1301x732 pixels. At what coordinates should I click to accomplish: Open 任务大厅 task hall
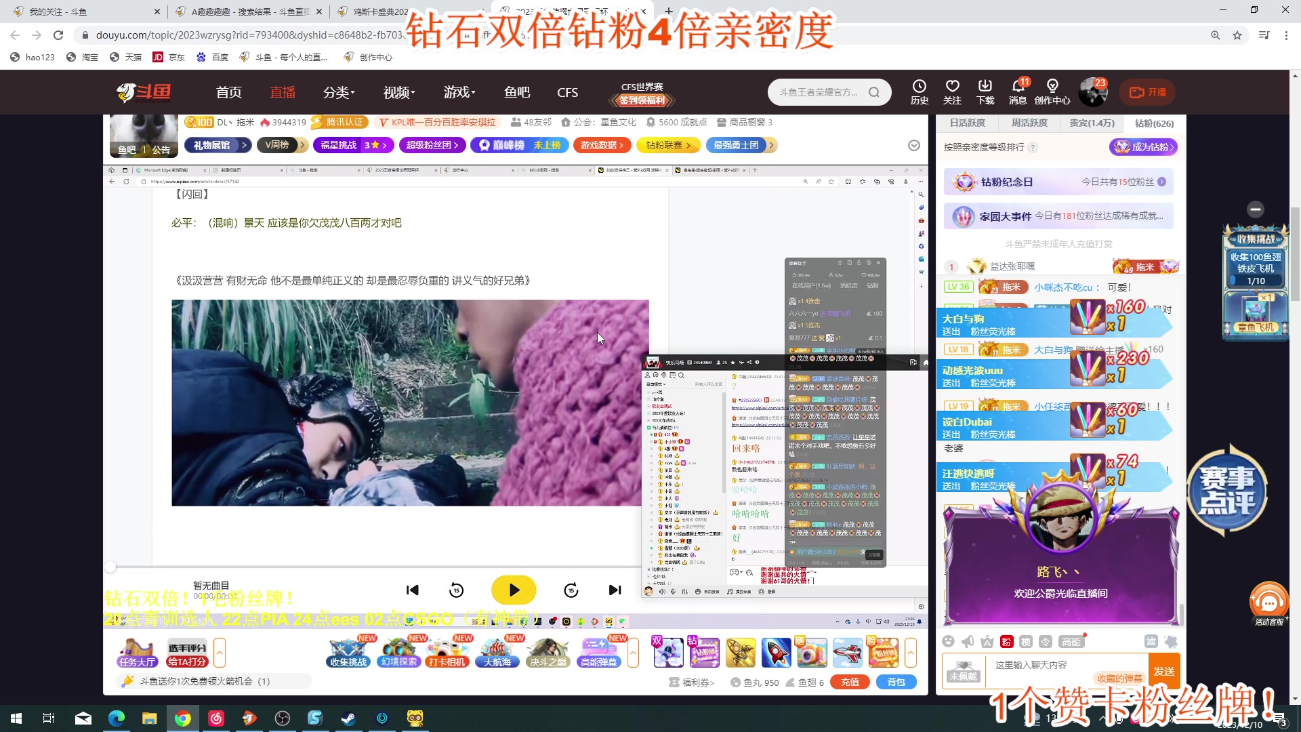(137, 653)
